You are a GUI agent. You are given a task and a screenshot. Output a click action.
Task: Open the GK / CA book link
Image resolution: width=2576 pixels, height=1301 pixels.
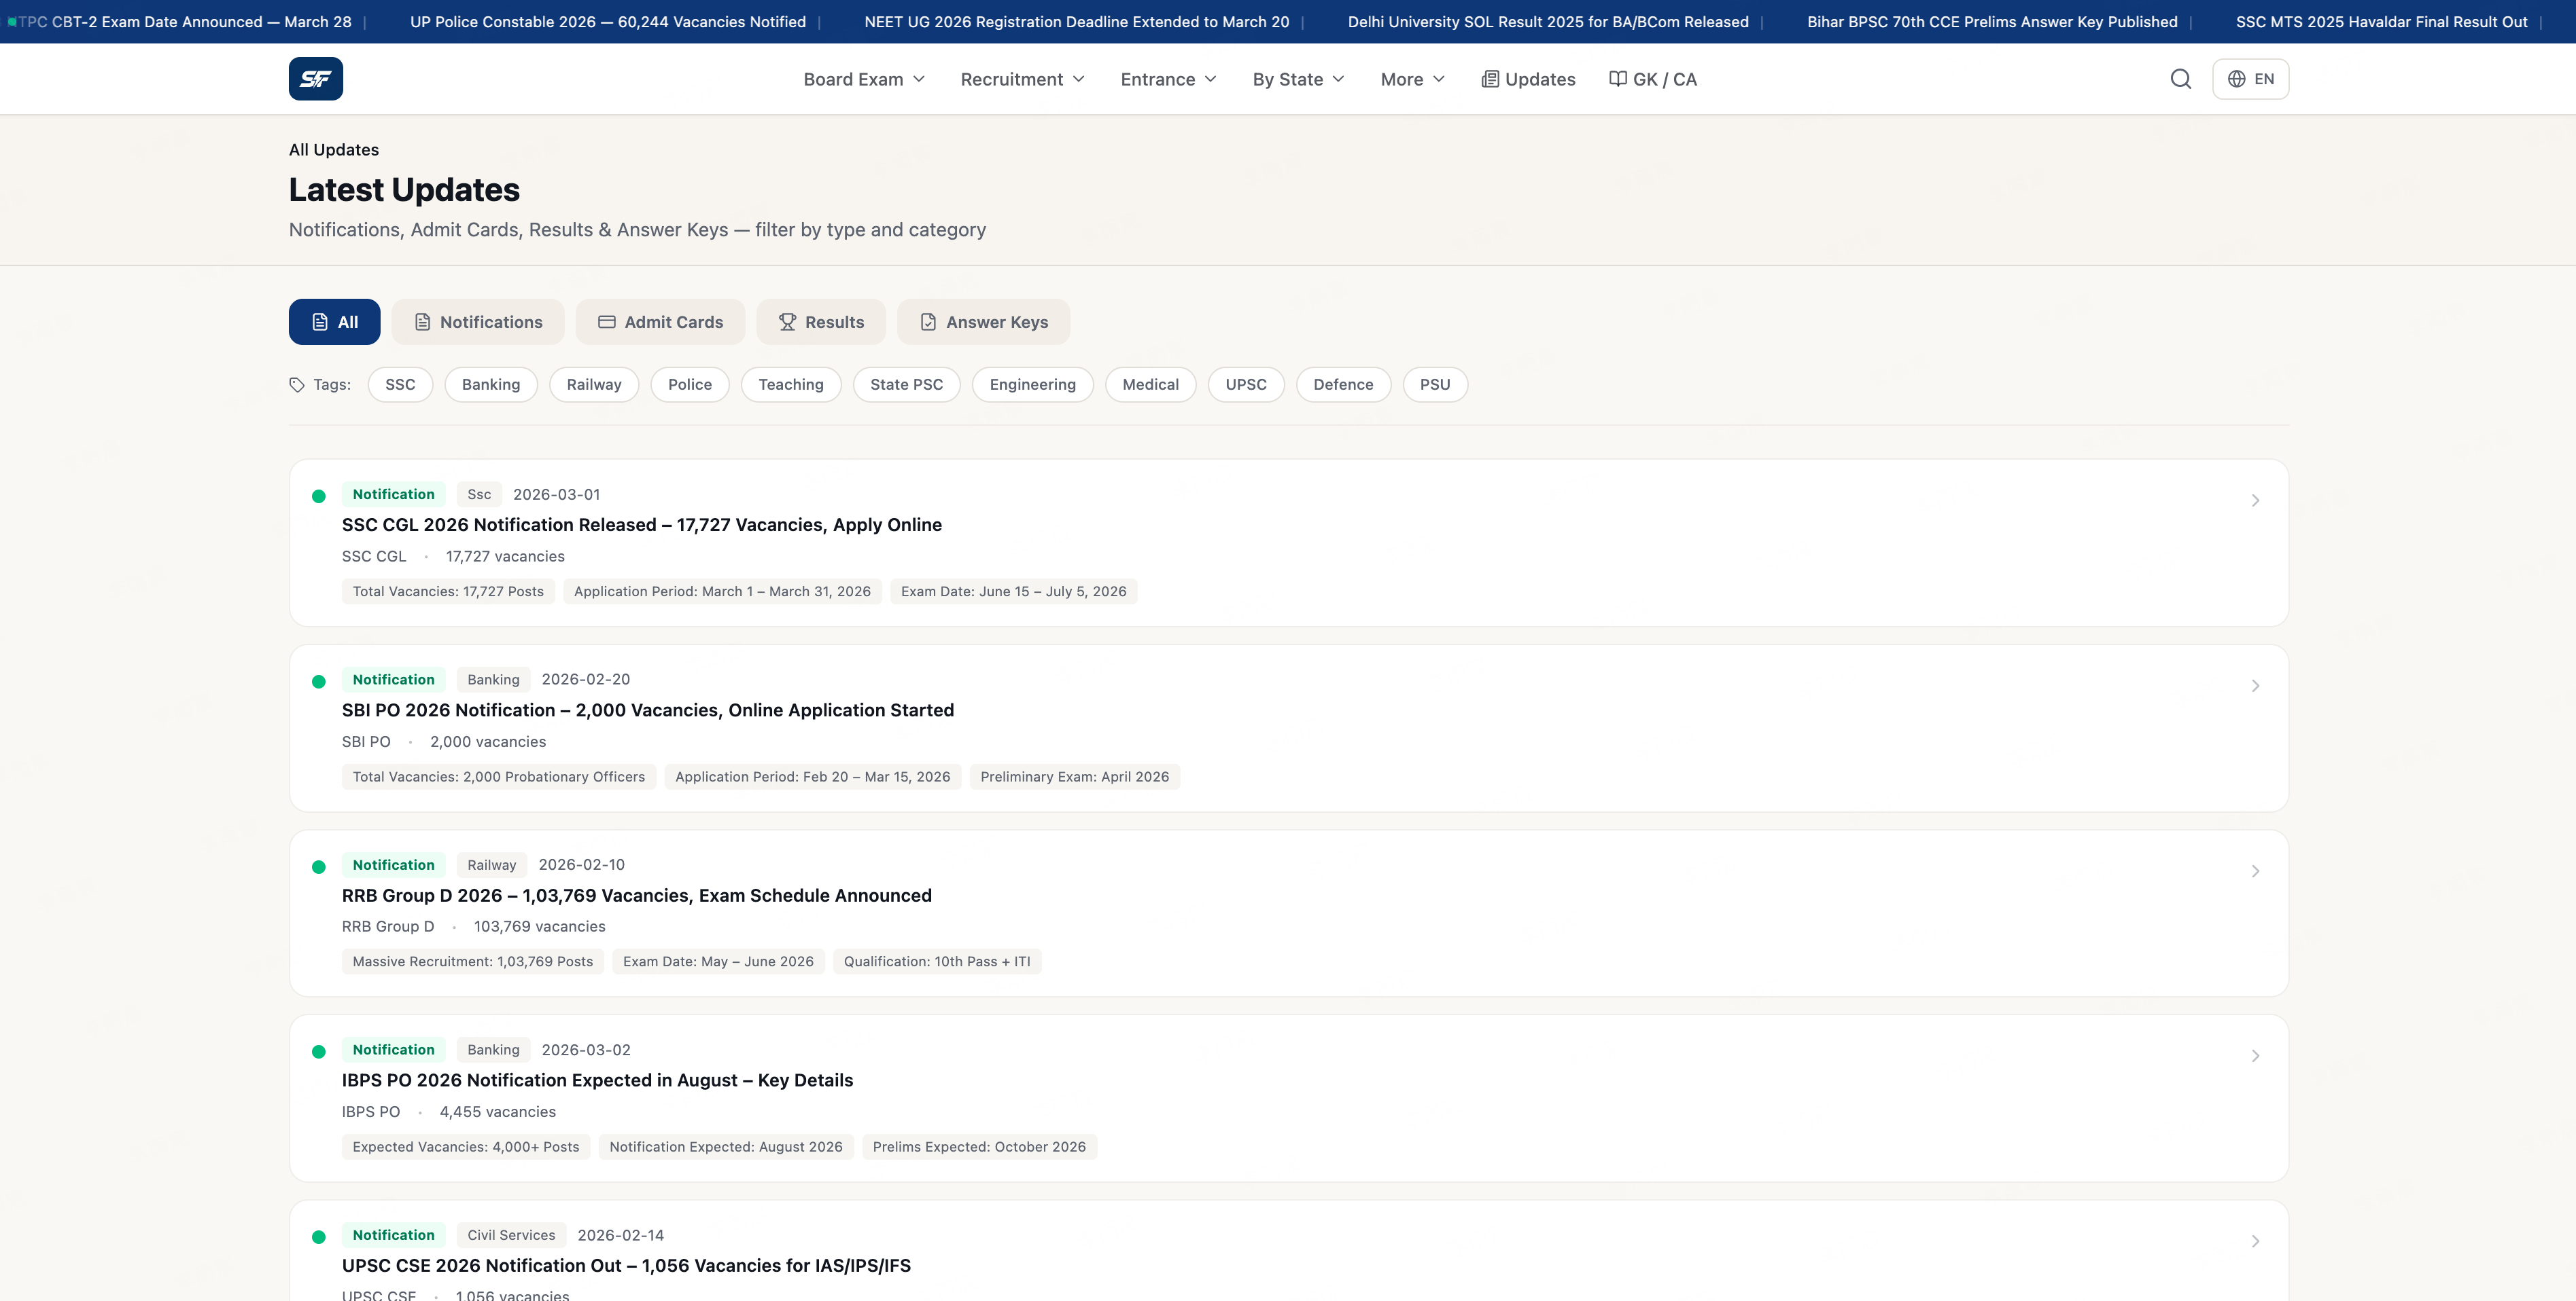coord(1652,79)
